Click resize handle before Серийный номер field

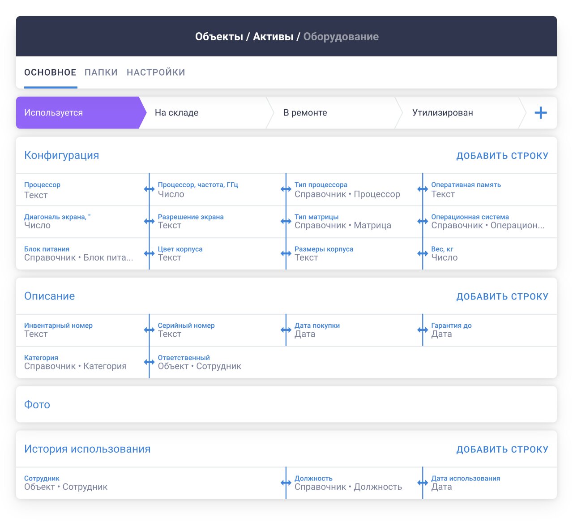click(x=149, y=330)
